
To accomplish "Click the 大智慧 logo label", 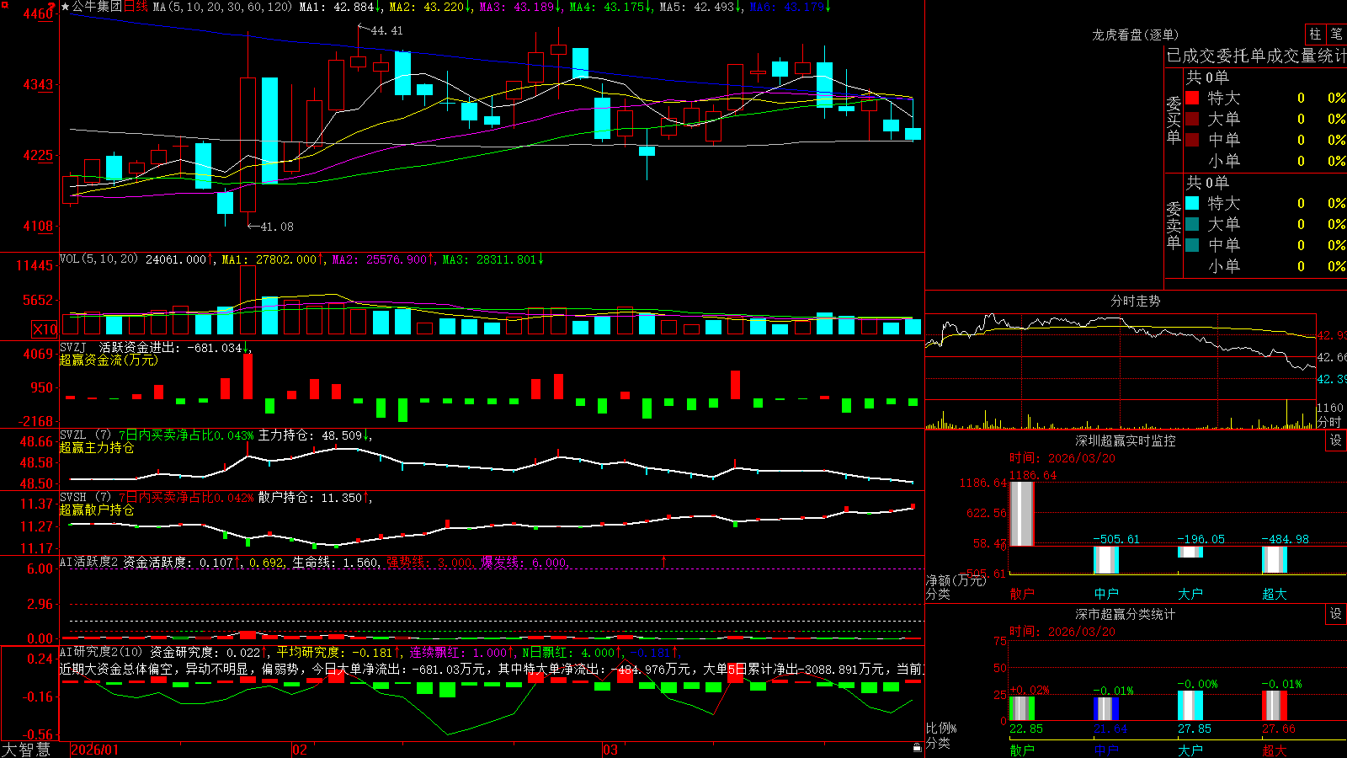I will (26, 750).
